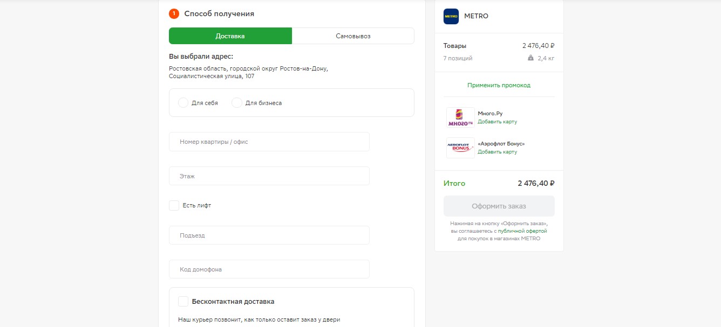Click the METRO store logo icon

[451, 16]
